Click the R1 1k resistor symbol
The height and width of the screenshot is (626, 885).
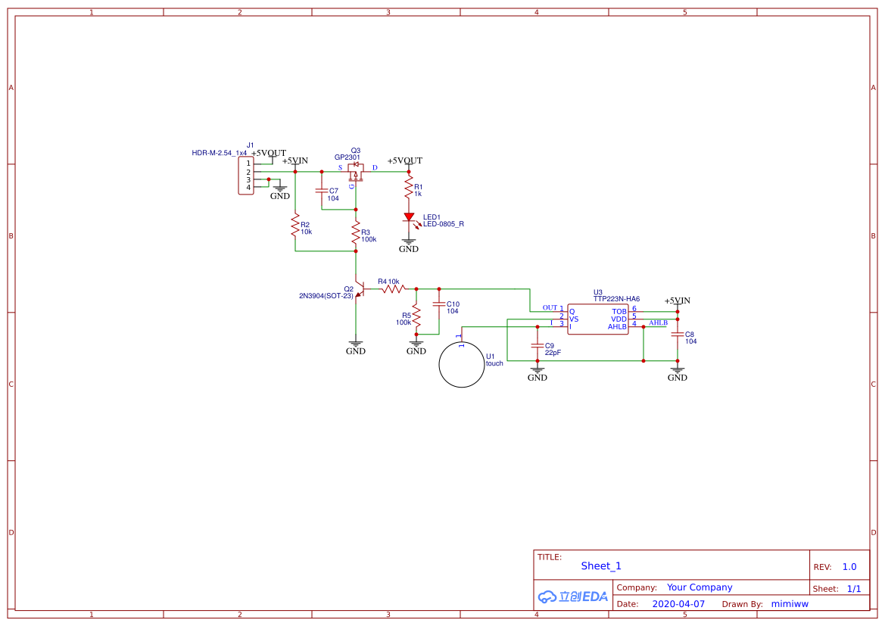pyautogui.click(x=409, y=187)
